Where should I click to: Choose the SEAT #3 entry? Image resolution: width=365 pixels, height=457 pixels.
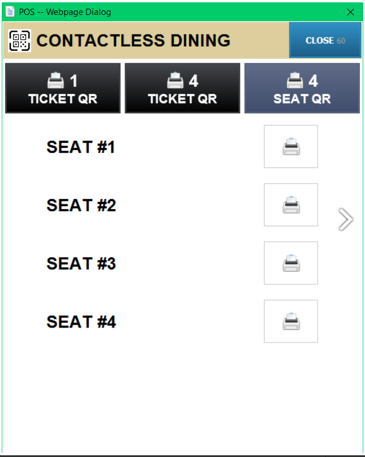(81, 264)
